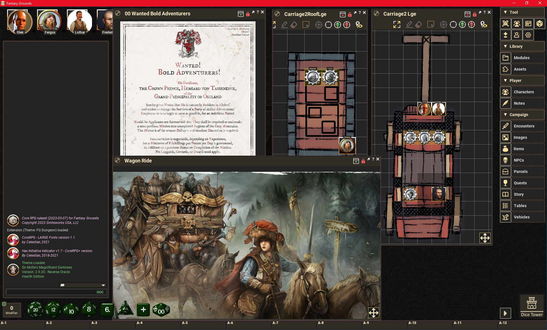Open the Combat Tracker crossed-swords tool
The width and height of the screenshot is (547, 330).
[505, 24]
